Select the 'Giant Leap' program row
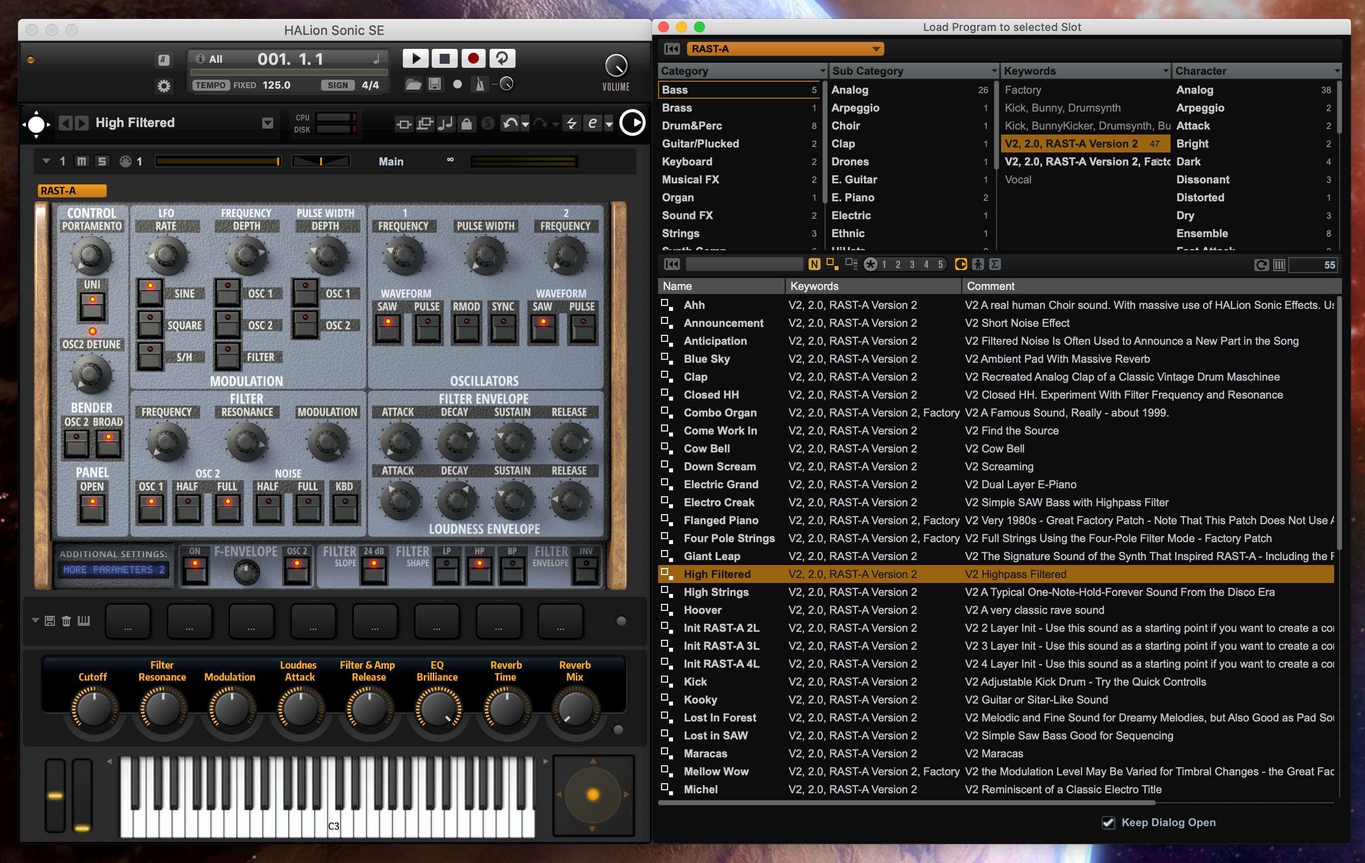The image size is (1365, 863). pyautogui.click(x=996, y=557)
